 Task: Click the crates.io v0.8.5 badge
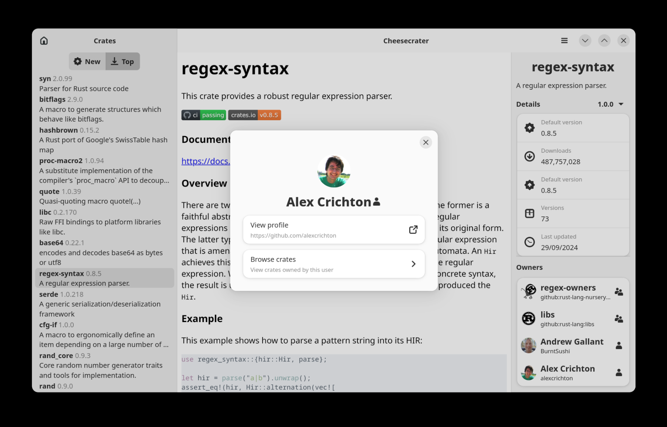(254, 115)
